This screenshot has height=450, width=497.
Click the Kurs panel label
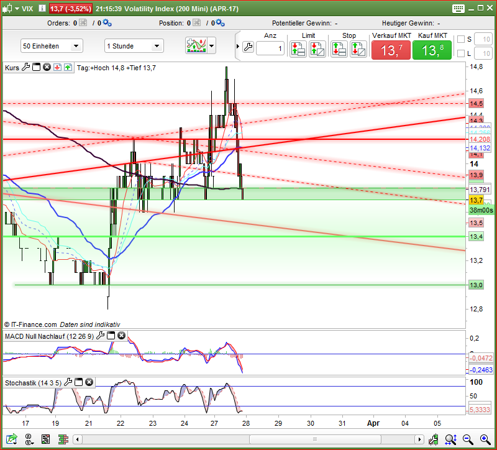(x=12, y=68)
